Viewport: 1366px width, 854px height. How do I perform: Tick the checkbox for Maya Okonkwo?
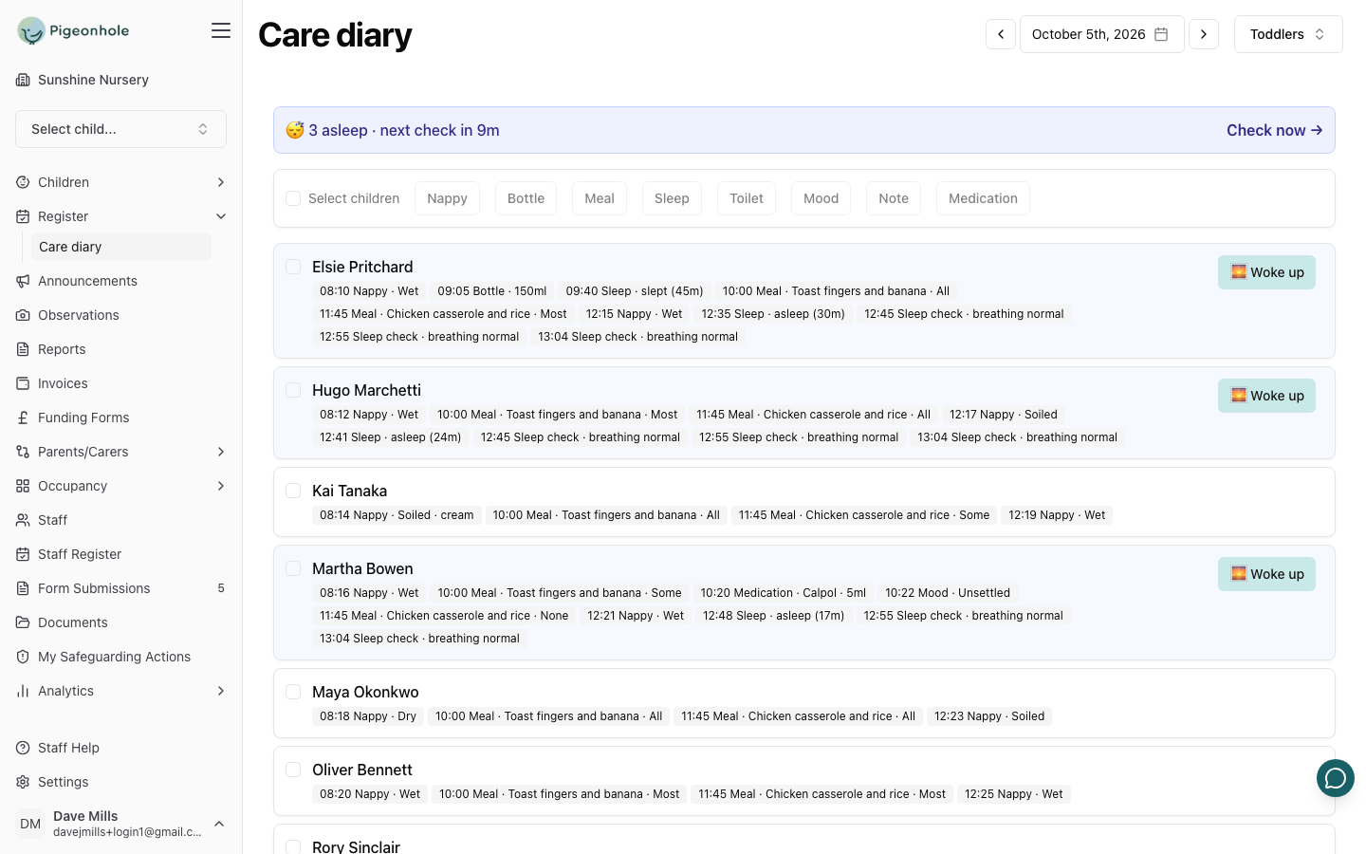[x=293, y=692]
